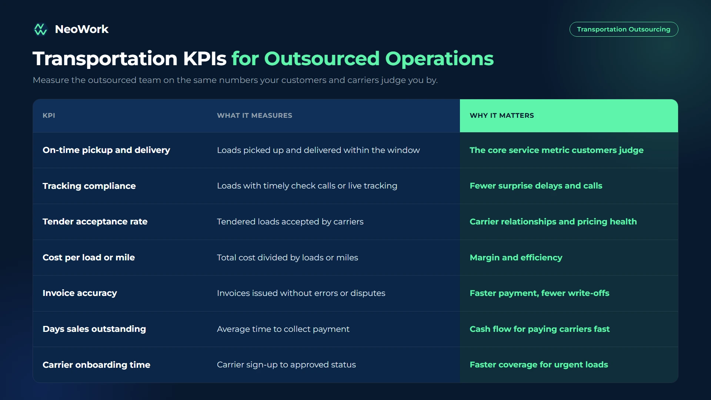
Task: Select 'Total cost divided by loads or miles'
Action: click(x=287, y=257)
